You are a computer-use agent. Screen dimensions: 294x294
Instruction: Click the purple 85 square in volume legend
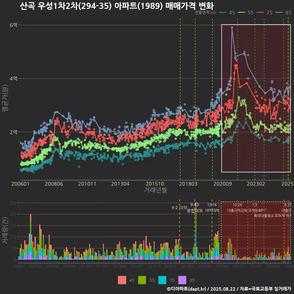point(182,280)
